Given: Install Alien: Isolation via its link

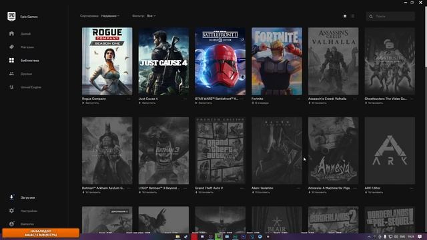Looking at the screenshot, I should coord(261,193).
